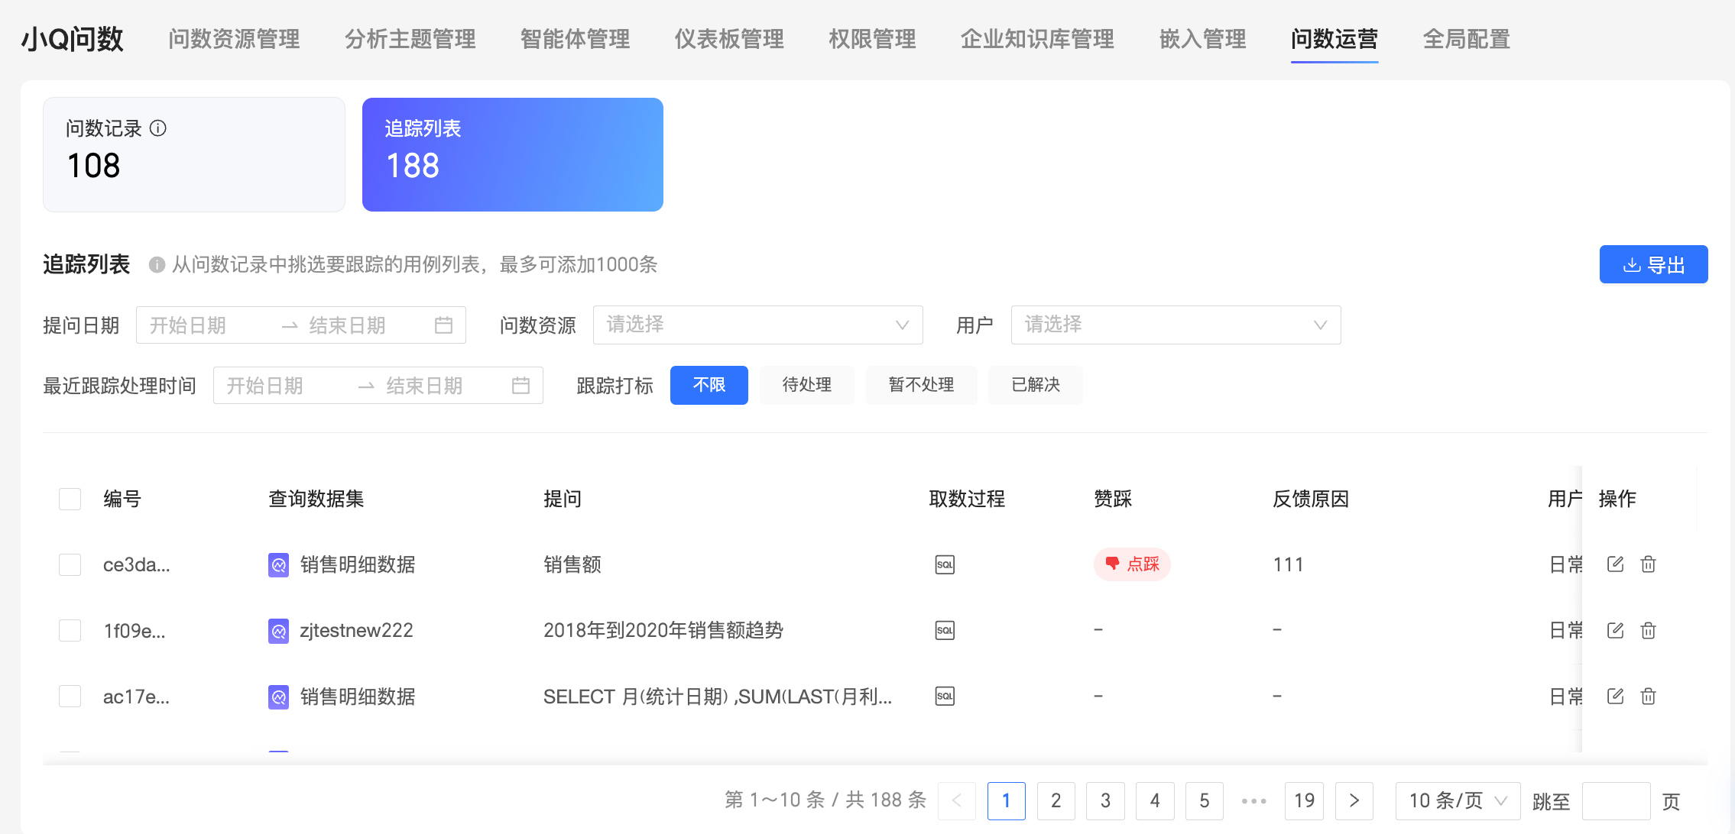
Task: Click the info icon beside 问数记录
Action: (x=157, y=128)
